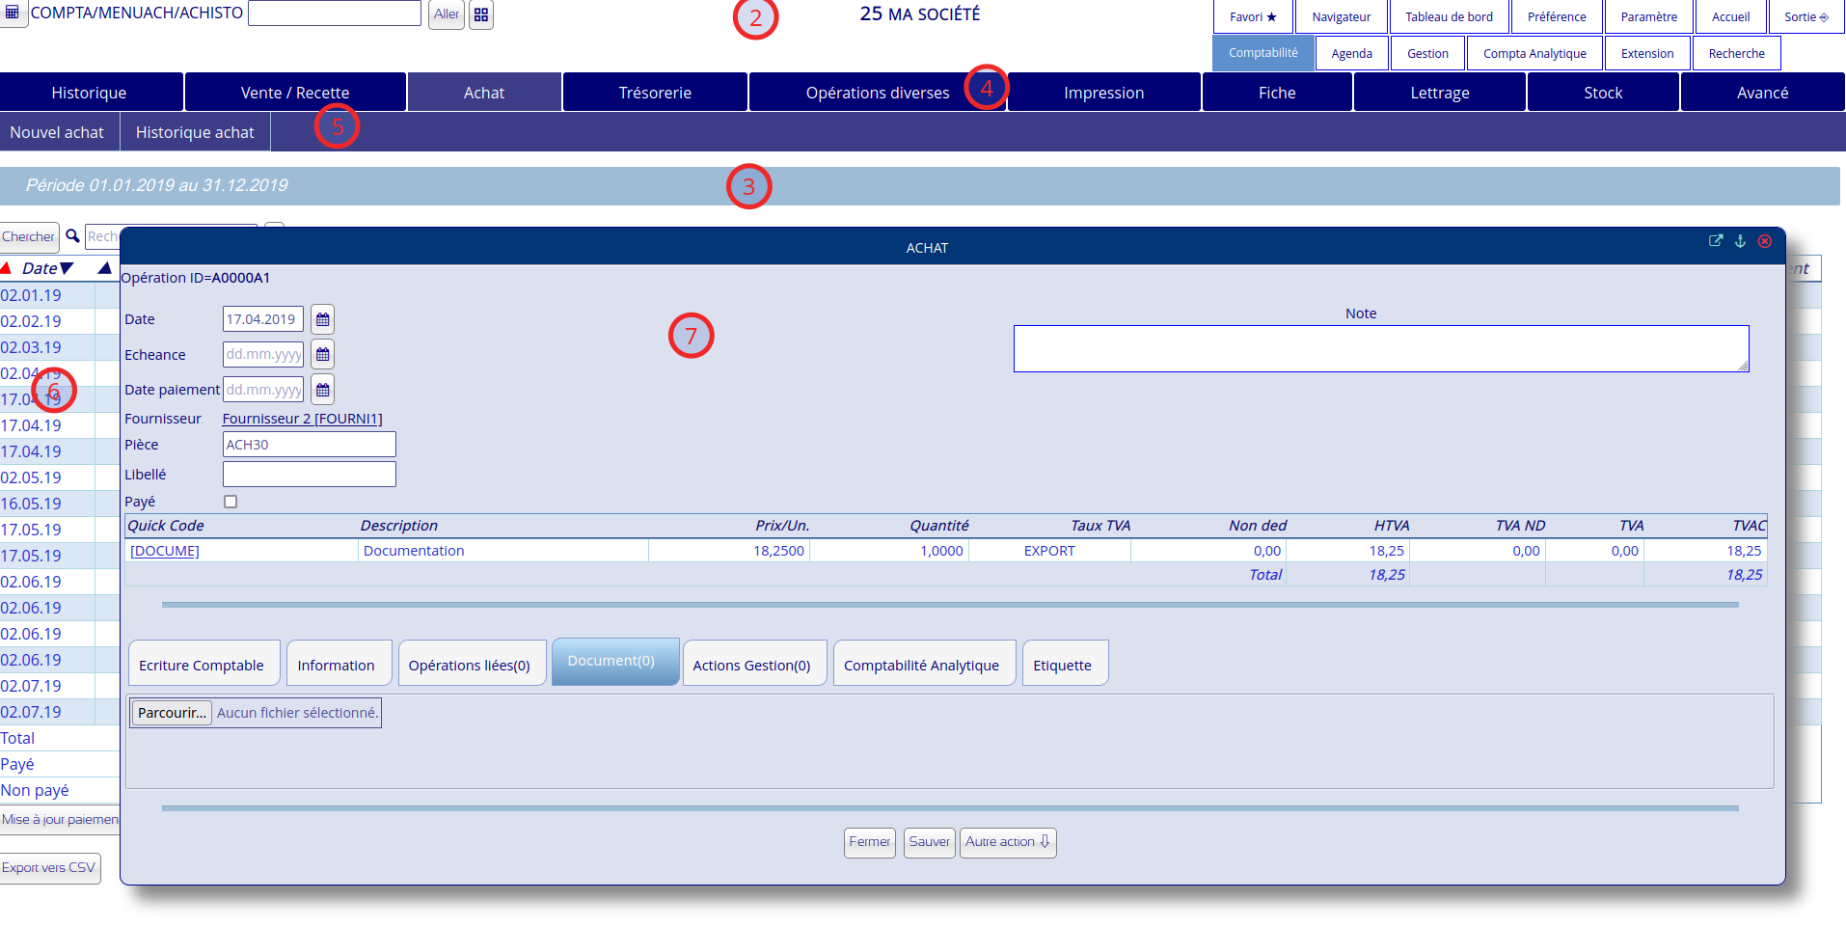Open calendar picker for Date field
Screen dimensions: 1846x927
(323, 319)
